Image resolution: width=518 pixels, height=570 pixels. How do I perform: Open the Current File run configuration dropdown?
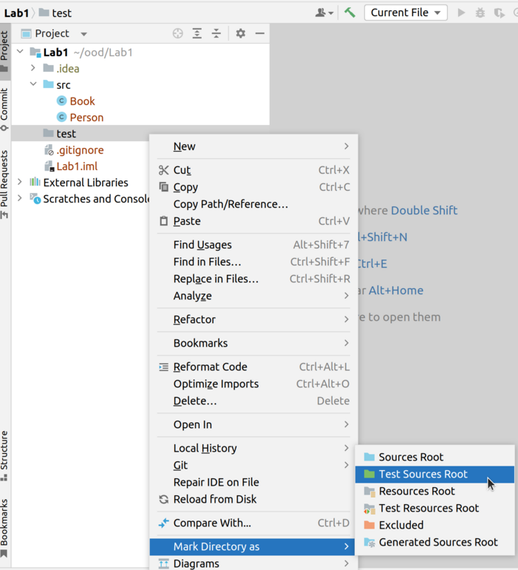pos(406,13)
